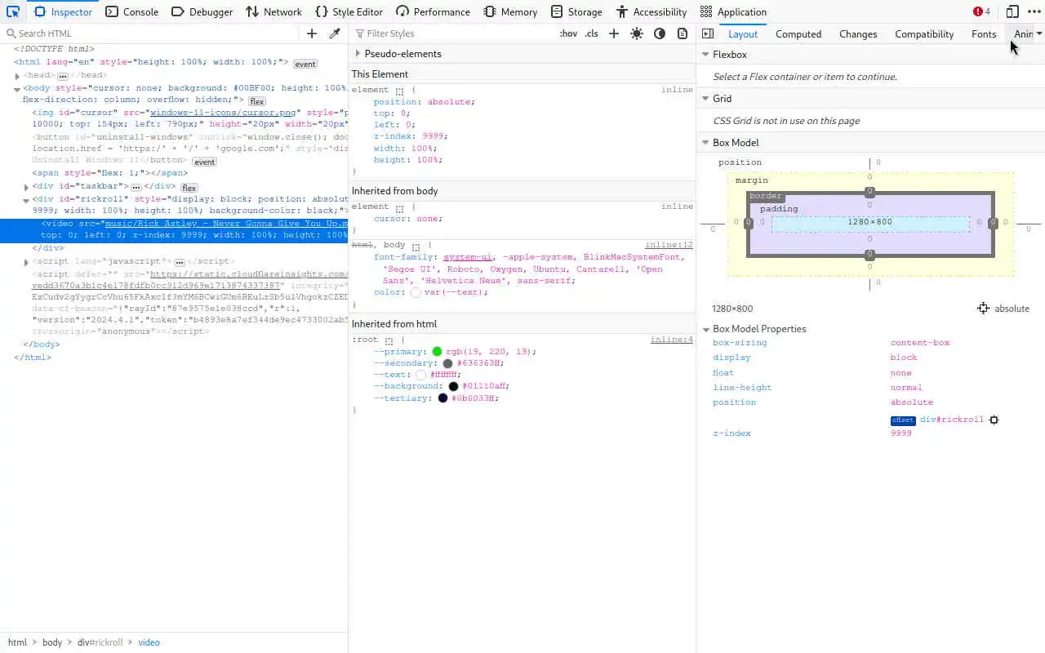
Task: Open the Performance panel
Action: tap(433, 11)
